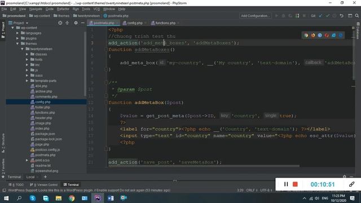The image size is (361, 203).
Task: Click the Add Configuration button
Action: click(x=256, y=16)
